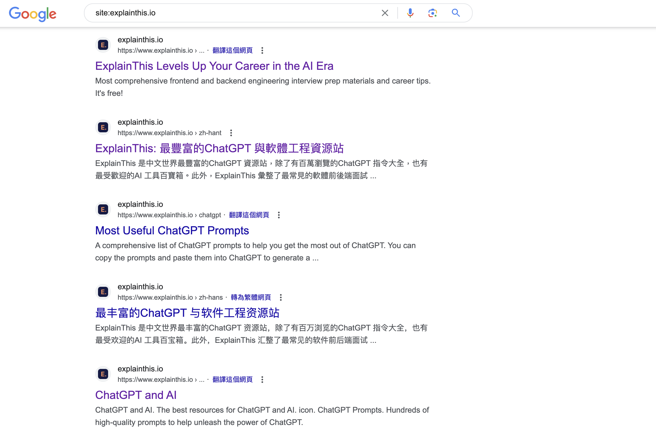Click the explainthis.io favicon next to ChatGPT Prompts result
Image resolution: width=656 pixels, height=439 pixels.
pos(103,209)
